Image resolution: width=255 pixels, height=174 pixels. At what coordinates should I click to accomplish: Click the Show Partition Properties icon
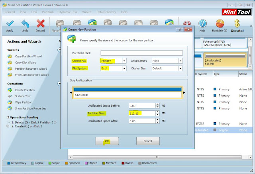coord(10,108)
